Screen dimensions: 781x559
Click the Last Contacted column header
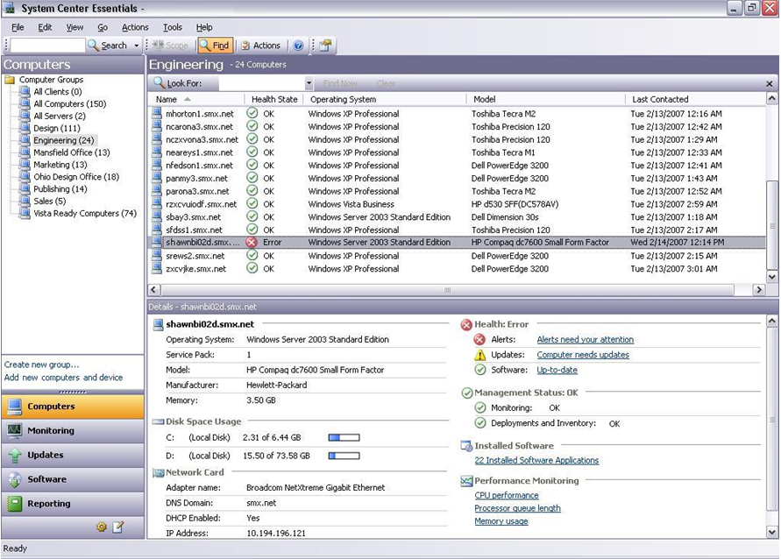pos(660,100)
